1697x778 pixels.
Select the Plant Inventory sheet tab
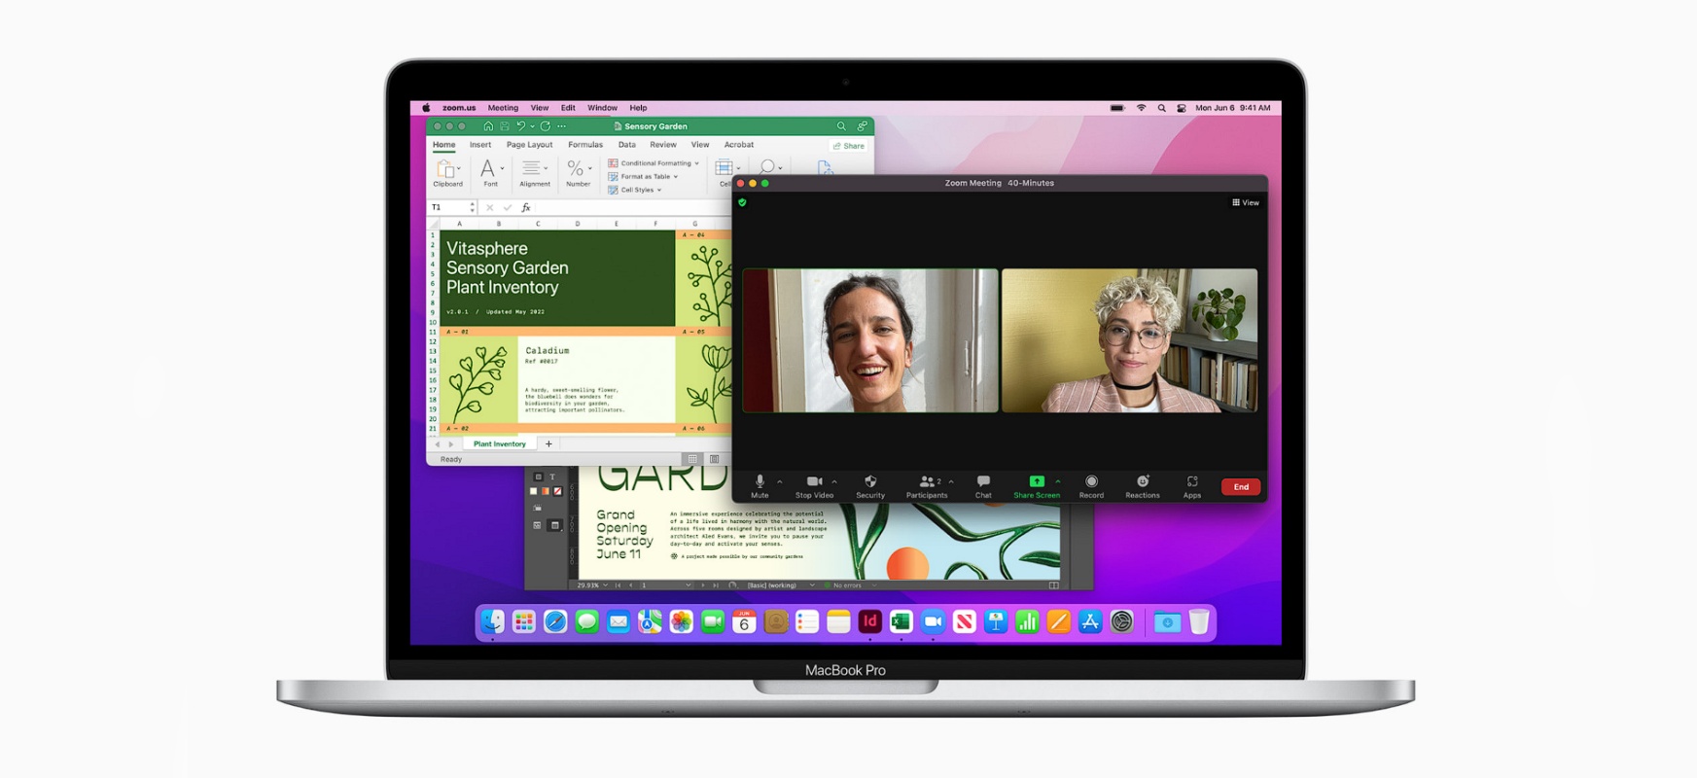click(500, 444)
